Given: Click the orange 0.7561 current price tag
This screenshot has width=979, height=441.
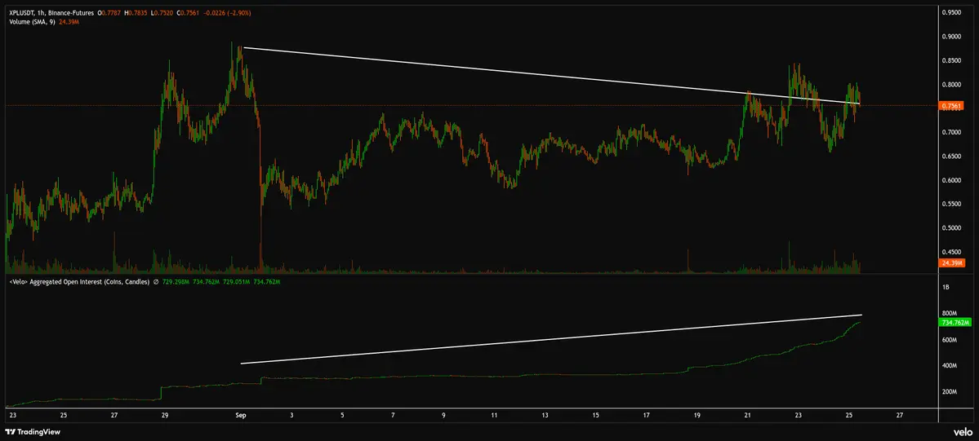Looking at the screenshot, I should [952, 105].
